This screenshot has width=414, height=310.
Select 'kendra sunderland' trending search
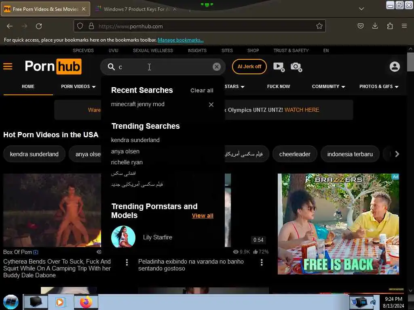pyautogui.click(x=135, y=140)
